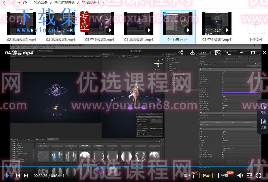This screenshot has width=268, height=182.
Task: Click the player title 04.钟表.mp4
Action: pos(19,53)
